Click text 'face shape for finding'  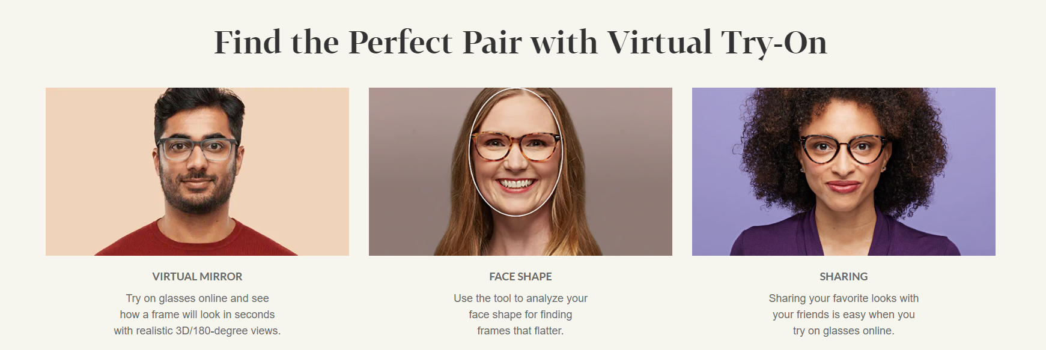pyautogui.click(x=520, y=315)
